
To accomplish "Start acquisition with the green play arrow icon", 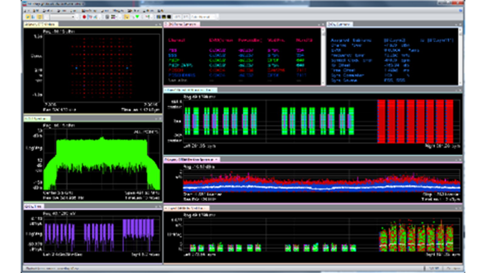I will point(137,17).
